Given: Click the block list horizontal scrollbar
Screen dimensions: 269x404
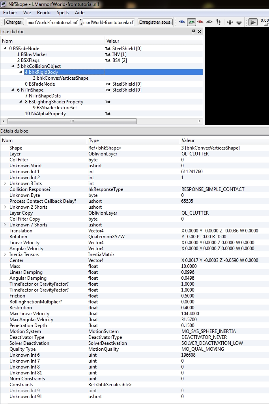Looking at the screenshot, I should pyautogui.click(x=72, y=121).
